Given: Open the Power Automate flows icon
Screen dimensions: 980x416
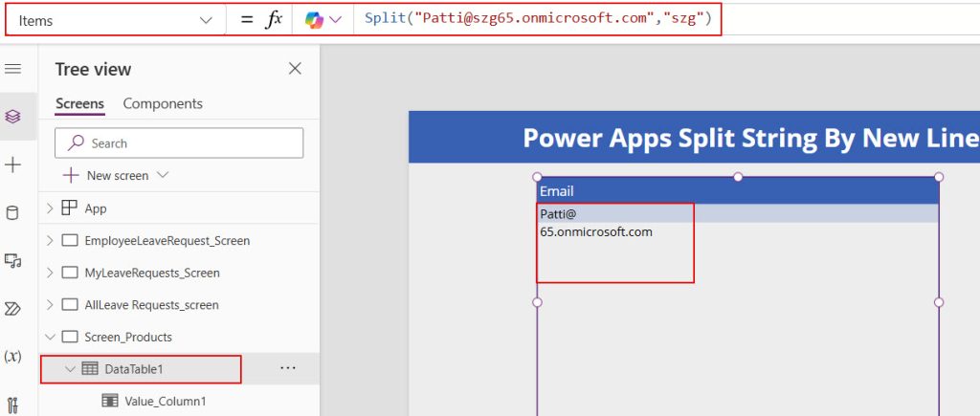Looking at the screenshot, I should (x=12, y=309).
